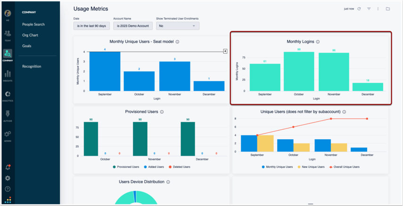Open People Search page
Viewport: 403px width, 206px height.
coord(33,24)
